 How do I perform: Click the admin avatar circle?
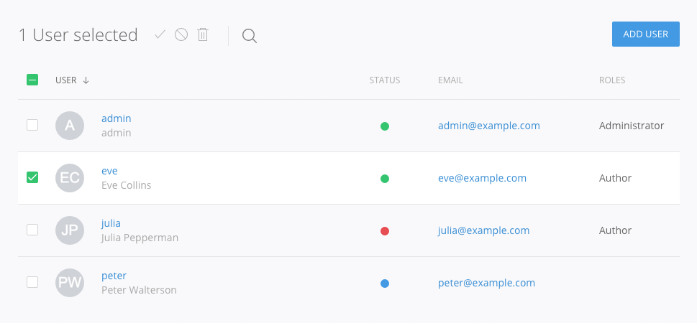[70, 126]
